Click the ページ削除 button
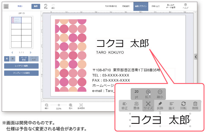Image resolution: width=206 pixels, height=133 pixels. 34,59
